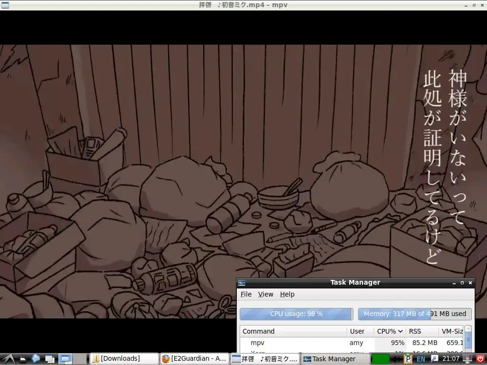Viewport: 487px width, 365px height.
Task: Open the web browser globe launcher
Action: coord(36,359)
